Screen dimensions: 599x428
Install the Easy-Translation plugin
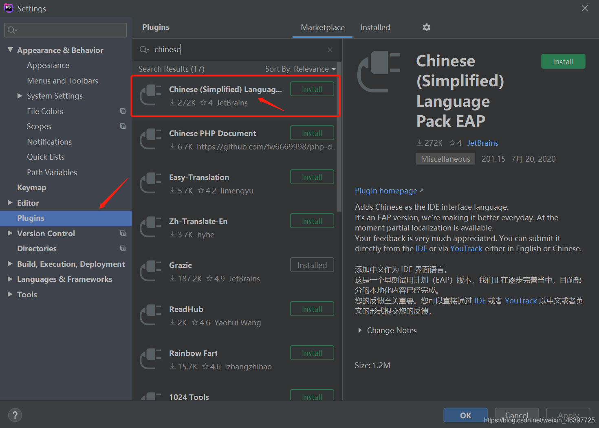(312, 177)
